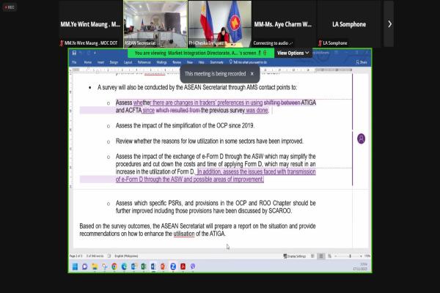Switch to Print Layout view in status bar
The height and width of the screenshot is (293, 440).
click(321, 256)
